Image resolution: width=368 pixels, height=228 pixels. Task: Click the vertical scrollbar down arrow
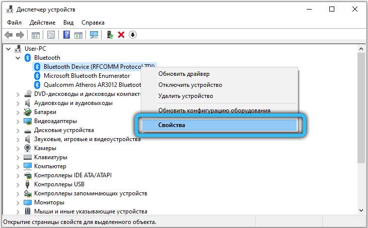[361, 211]
